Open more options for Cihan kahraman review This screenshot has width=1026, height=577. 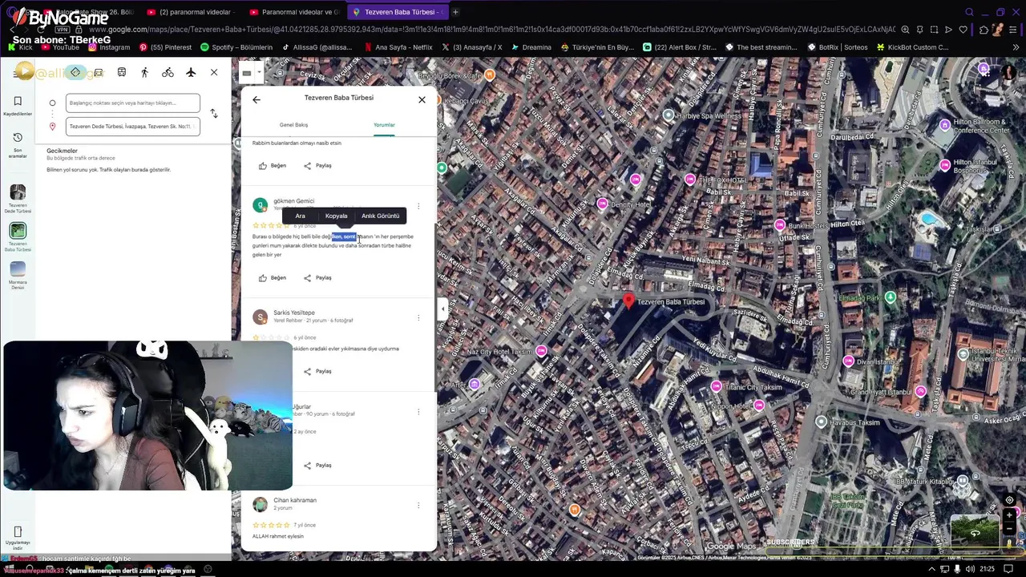418,506
